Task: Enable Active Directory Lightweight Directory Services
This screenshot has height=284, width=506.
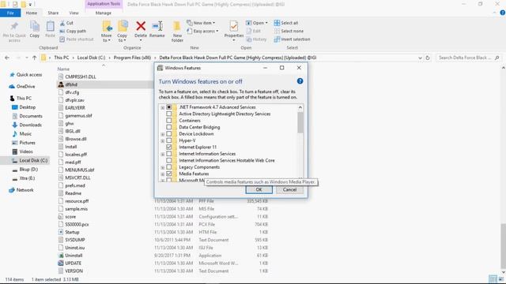Action: [x=168, y=114]
